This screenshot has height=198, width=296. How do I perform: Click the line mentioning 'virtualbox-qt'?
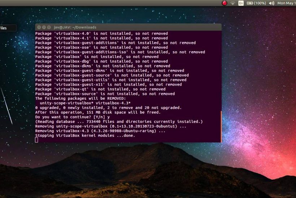click(100, 89)
